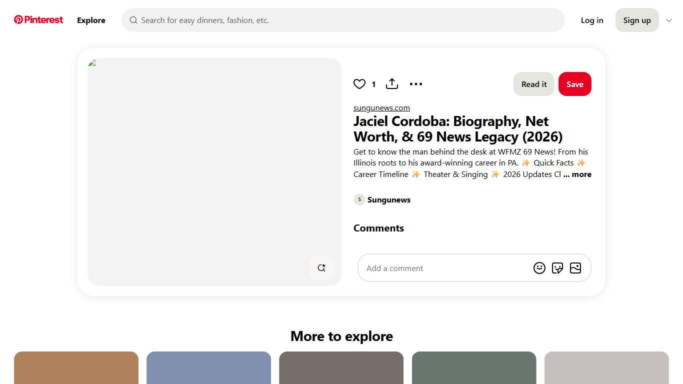The width and height of the screenshot is (683, 384).
Task: Click the sticker icon in the comment field
Action: pyautogui.click(x=557, y=268)
